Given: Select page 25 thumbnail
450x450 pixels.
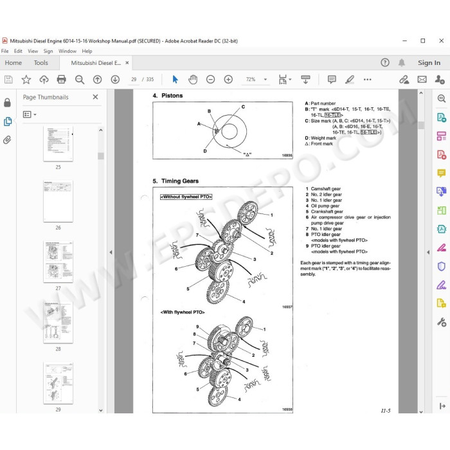Looking at the screenshot, I should point(59,143).
